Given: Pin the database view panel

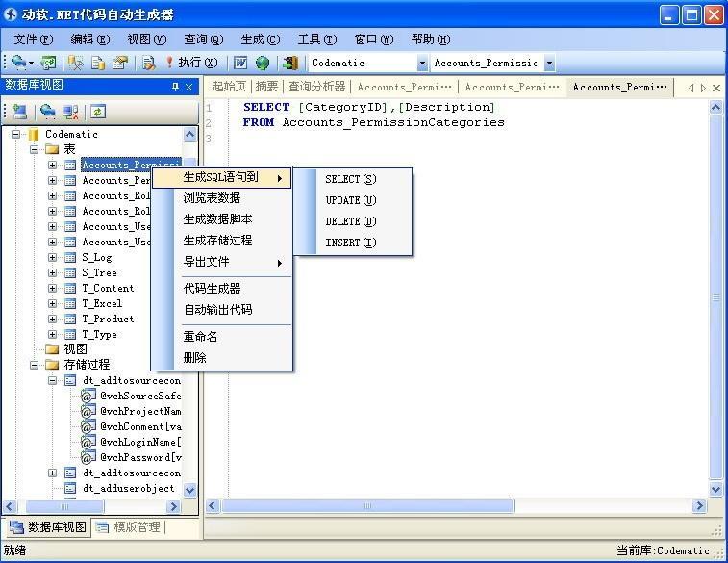Looking at the screenshot, I should pyautogui.click(x=175, y=87).
